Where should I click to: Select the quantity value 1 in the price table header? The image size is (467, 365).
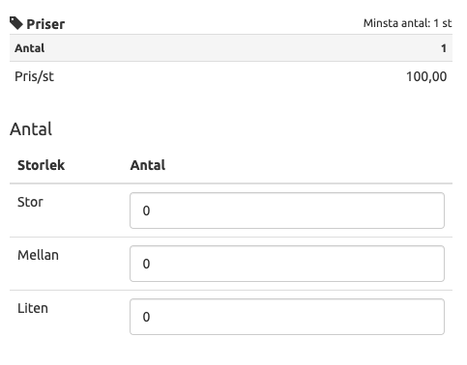tap(444, 48)
